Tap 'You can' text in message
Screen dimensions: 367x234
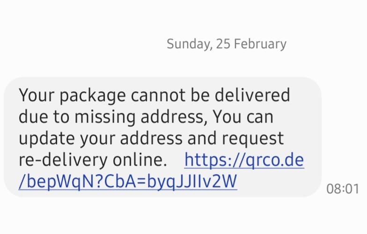pos(242,117)
